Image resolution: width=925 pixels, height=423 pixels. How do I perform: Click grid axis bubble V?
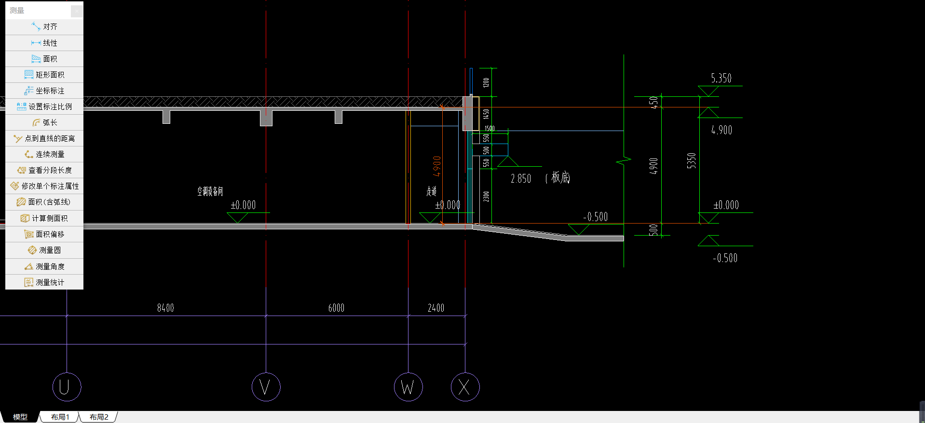266,387
